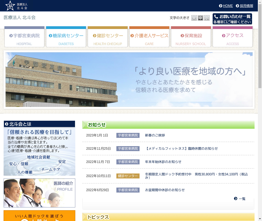Set font size to large (大)
The width and height of the screenshot is (262, 221).
pyautogui.click(x=194, y=18)
